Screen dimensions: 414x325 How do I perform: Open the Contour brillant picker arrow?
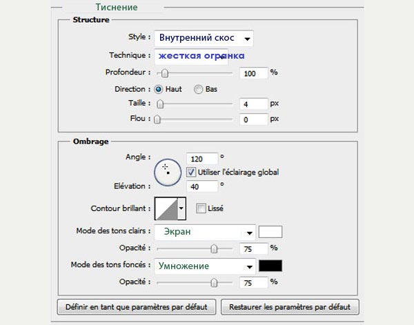(x=181, y=208)
